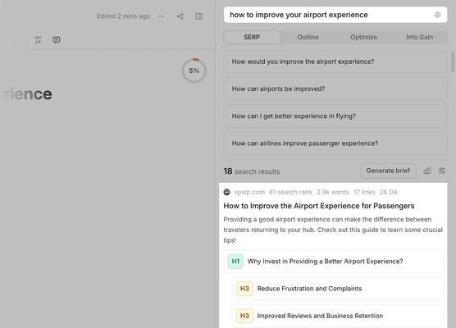Click the vpsip.com site favicon
Viewport: 456px width, 328px height.
(x=227, y=192)
